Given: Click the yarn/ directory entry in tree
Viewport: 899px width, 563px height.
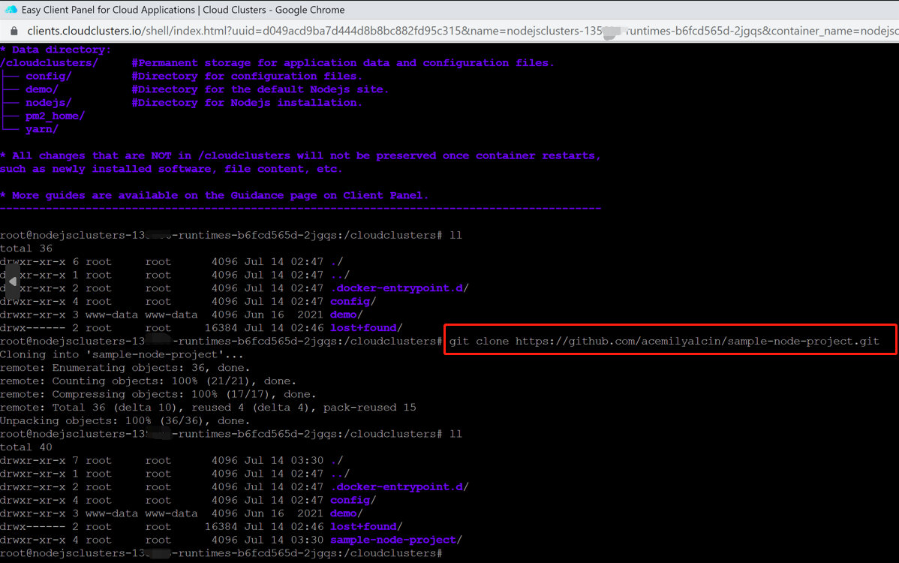Looking at the screenshot, I should point(40,128).
